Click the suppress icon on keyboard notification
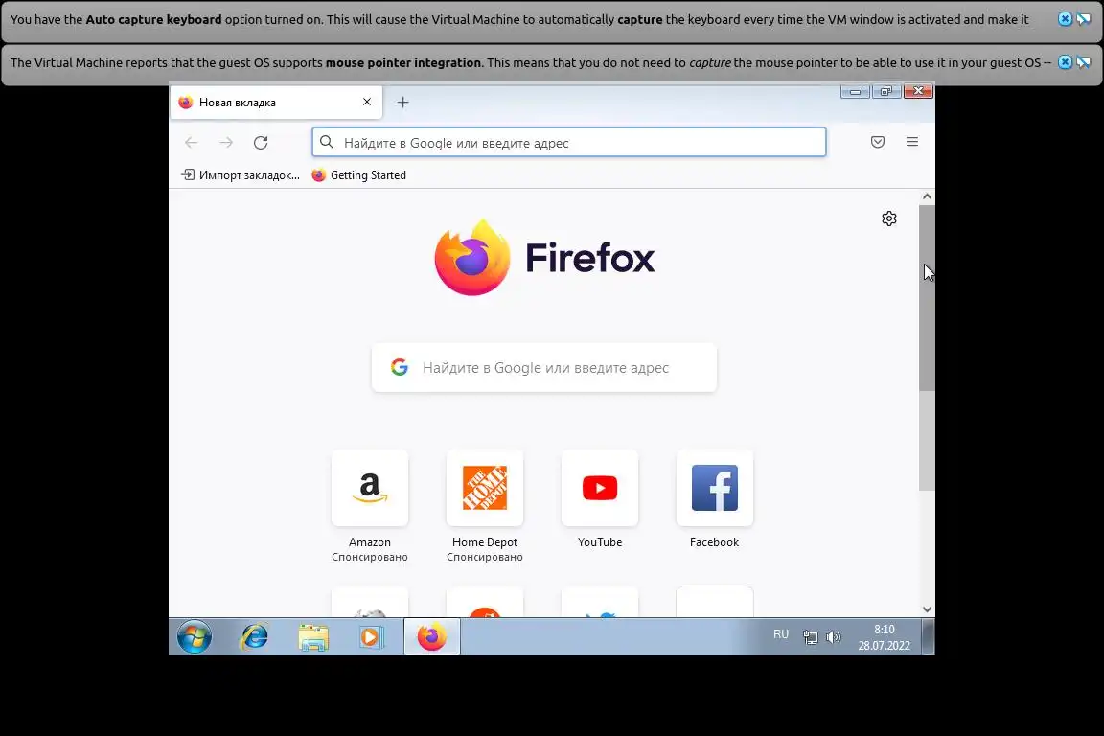The width and height of the screenshot is (1104, 736). point(1084,19)
